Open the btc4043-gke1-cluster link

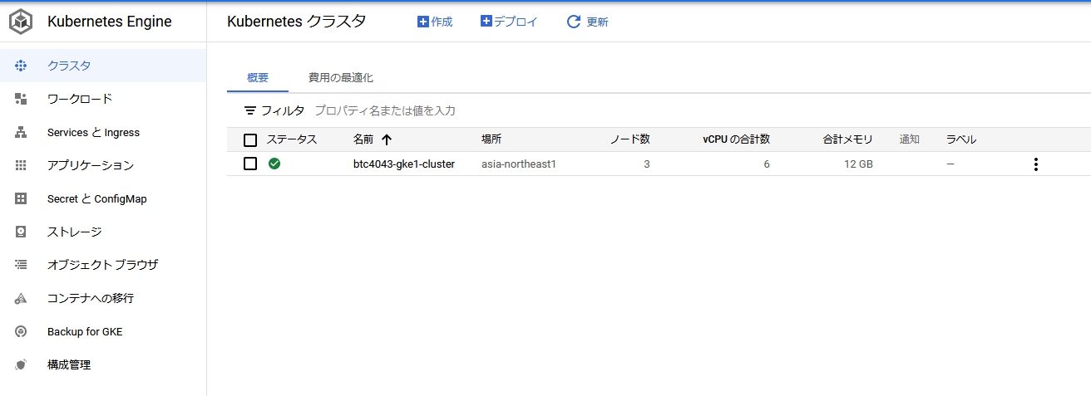pos(404,164)
